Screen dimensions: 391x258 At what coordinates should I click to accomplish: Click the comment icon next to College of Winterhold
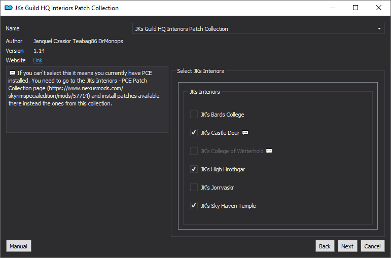coord(269,151)
